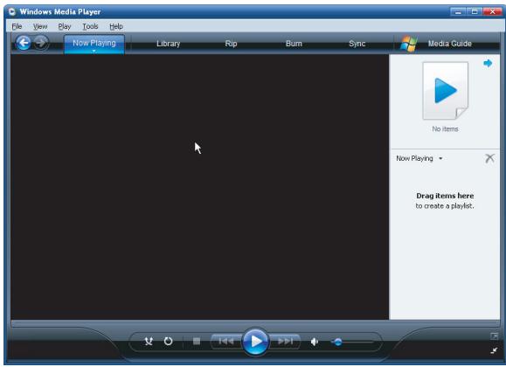Minimize the Windows Media Player window
This screenshot has width=506, height=367.
(x=458, y=12)
